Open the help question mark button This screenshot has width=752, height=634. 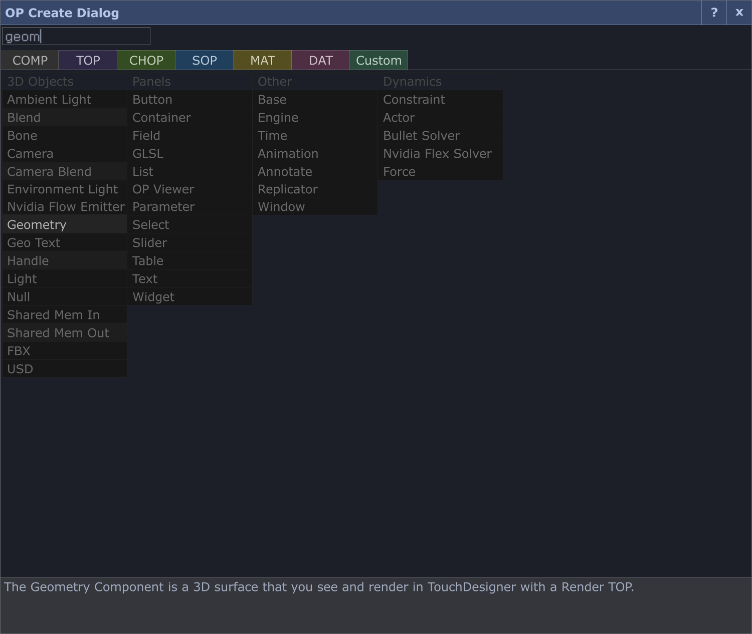pyautogui.click(x=714, y=13)
